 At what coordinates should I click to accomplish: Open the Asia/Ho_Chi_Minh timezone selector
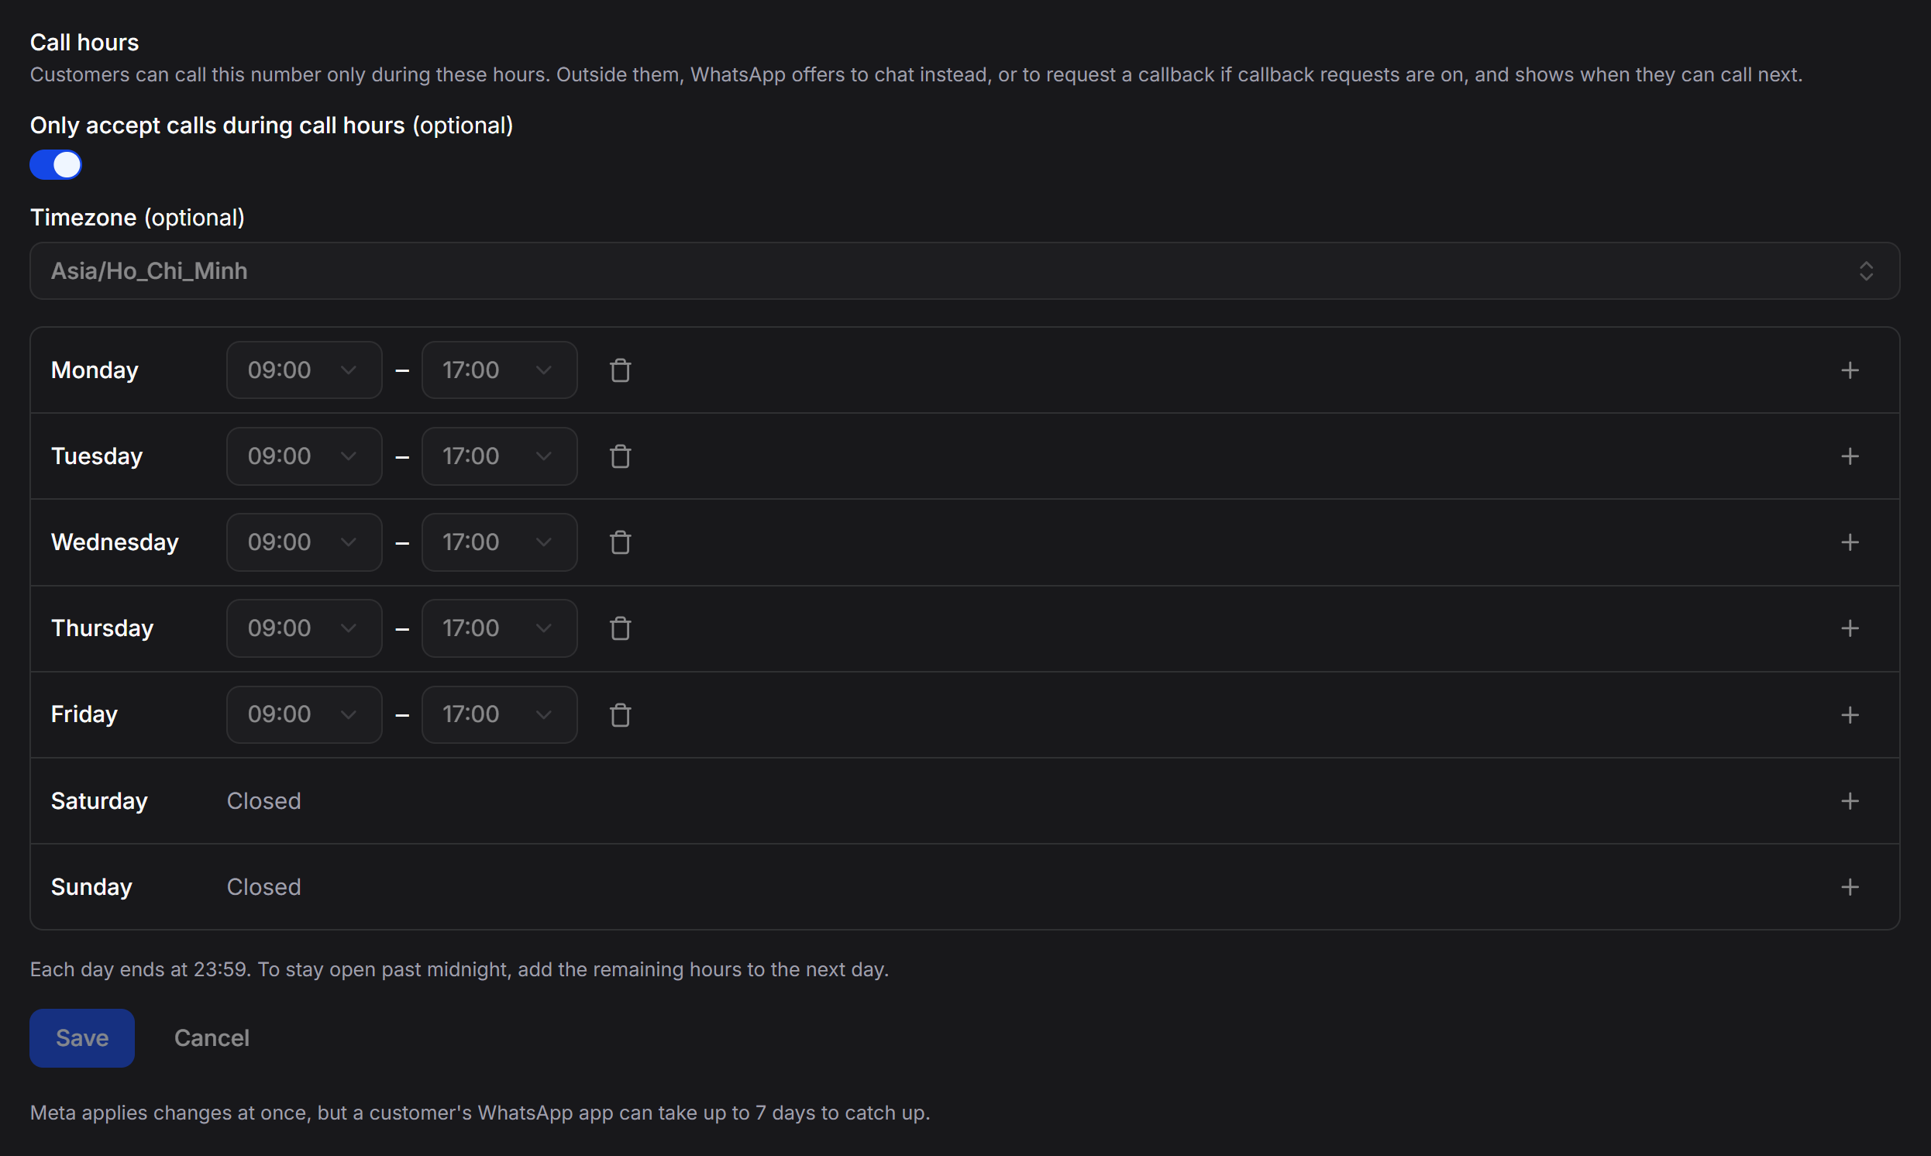(x=964, y=271)
